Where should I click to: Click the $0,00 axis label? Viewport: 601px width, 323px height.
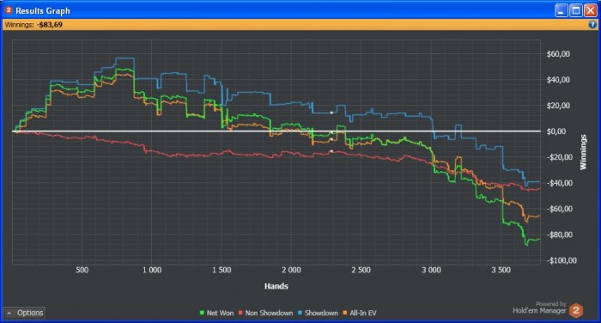tap(556, 131)
